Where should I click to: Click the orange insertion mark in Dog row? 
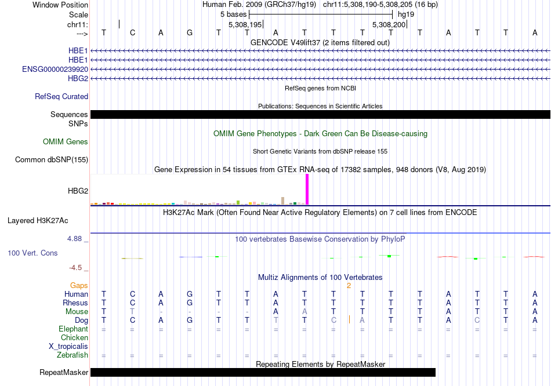point(349,319)
